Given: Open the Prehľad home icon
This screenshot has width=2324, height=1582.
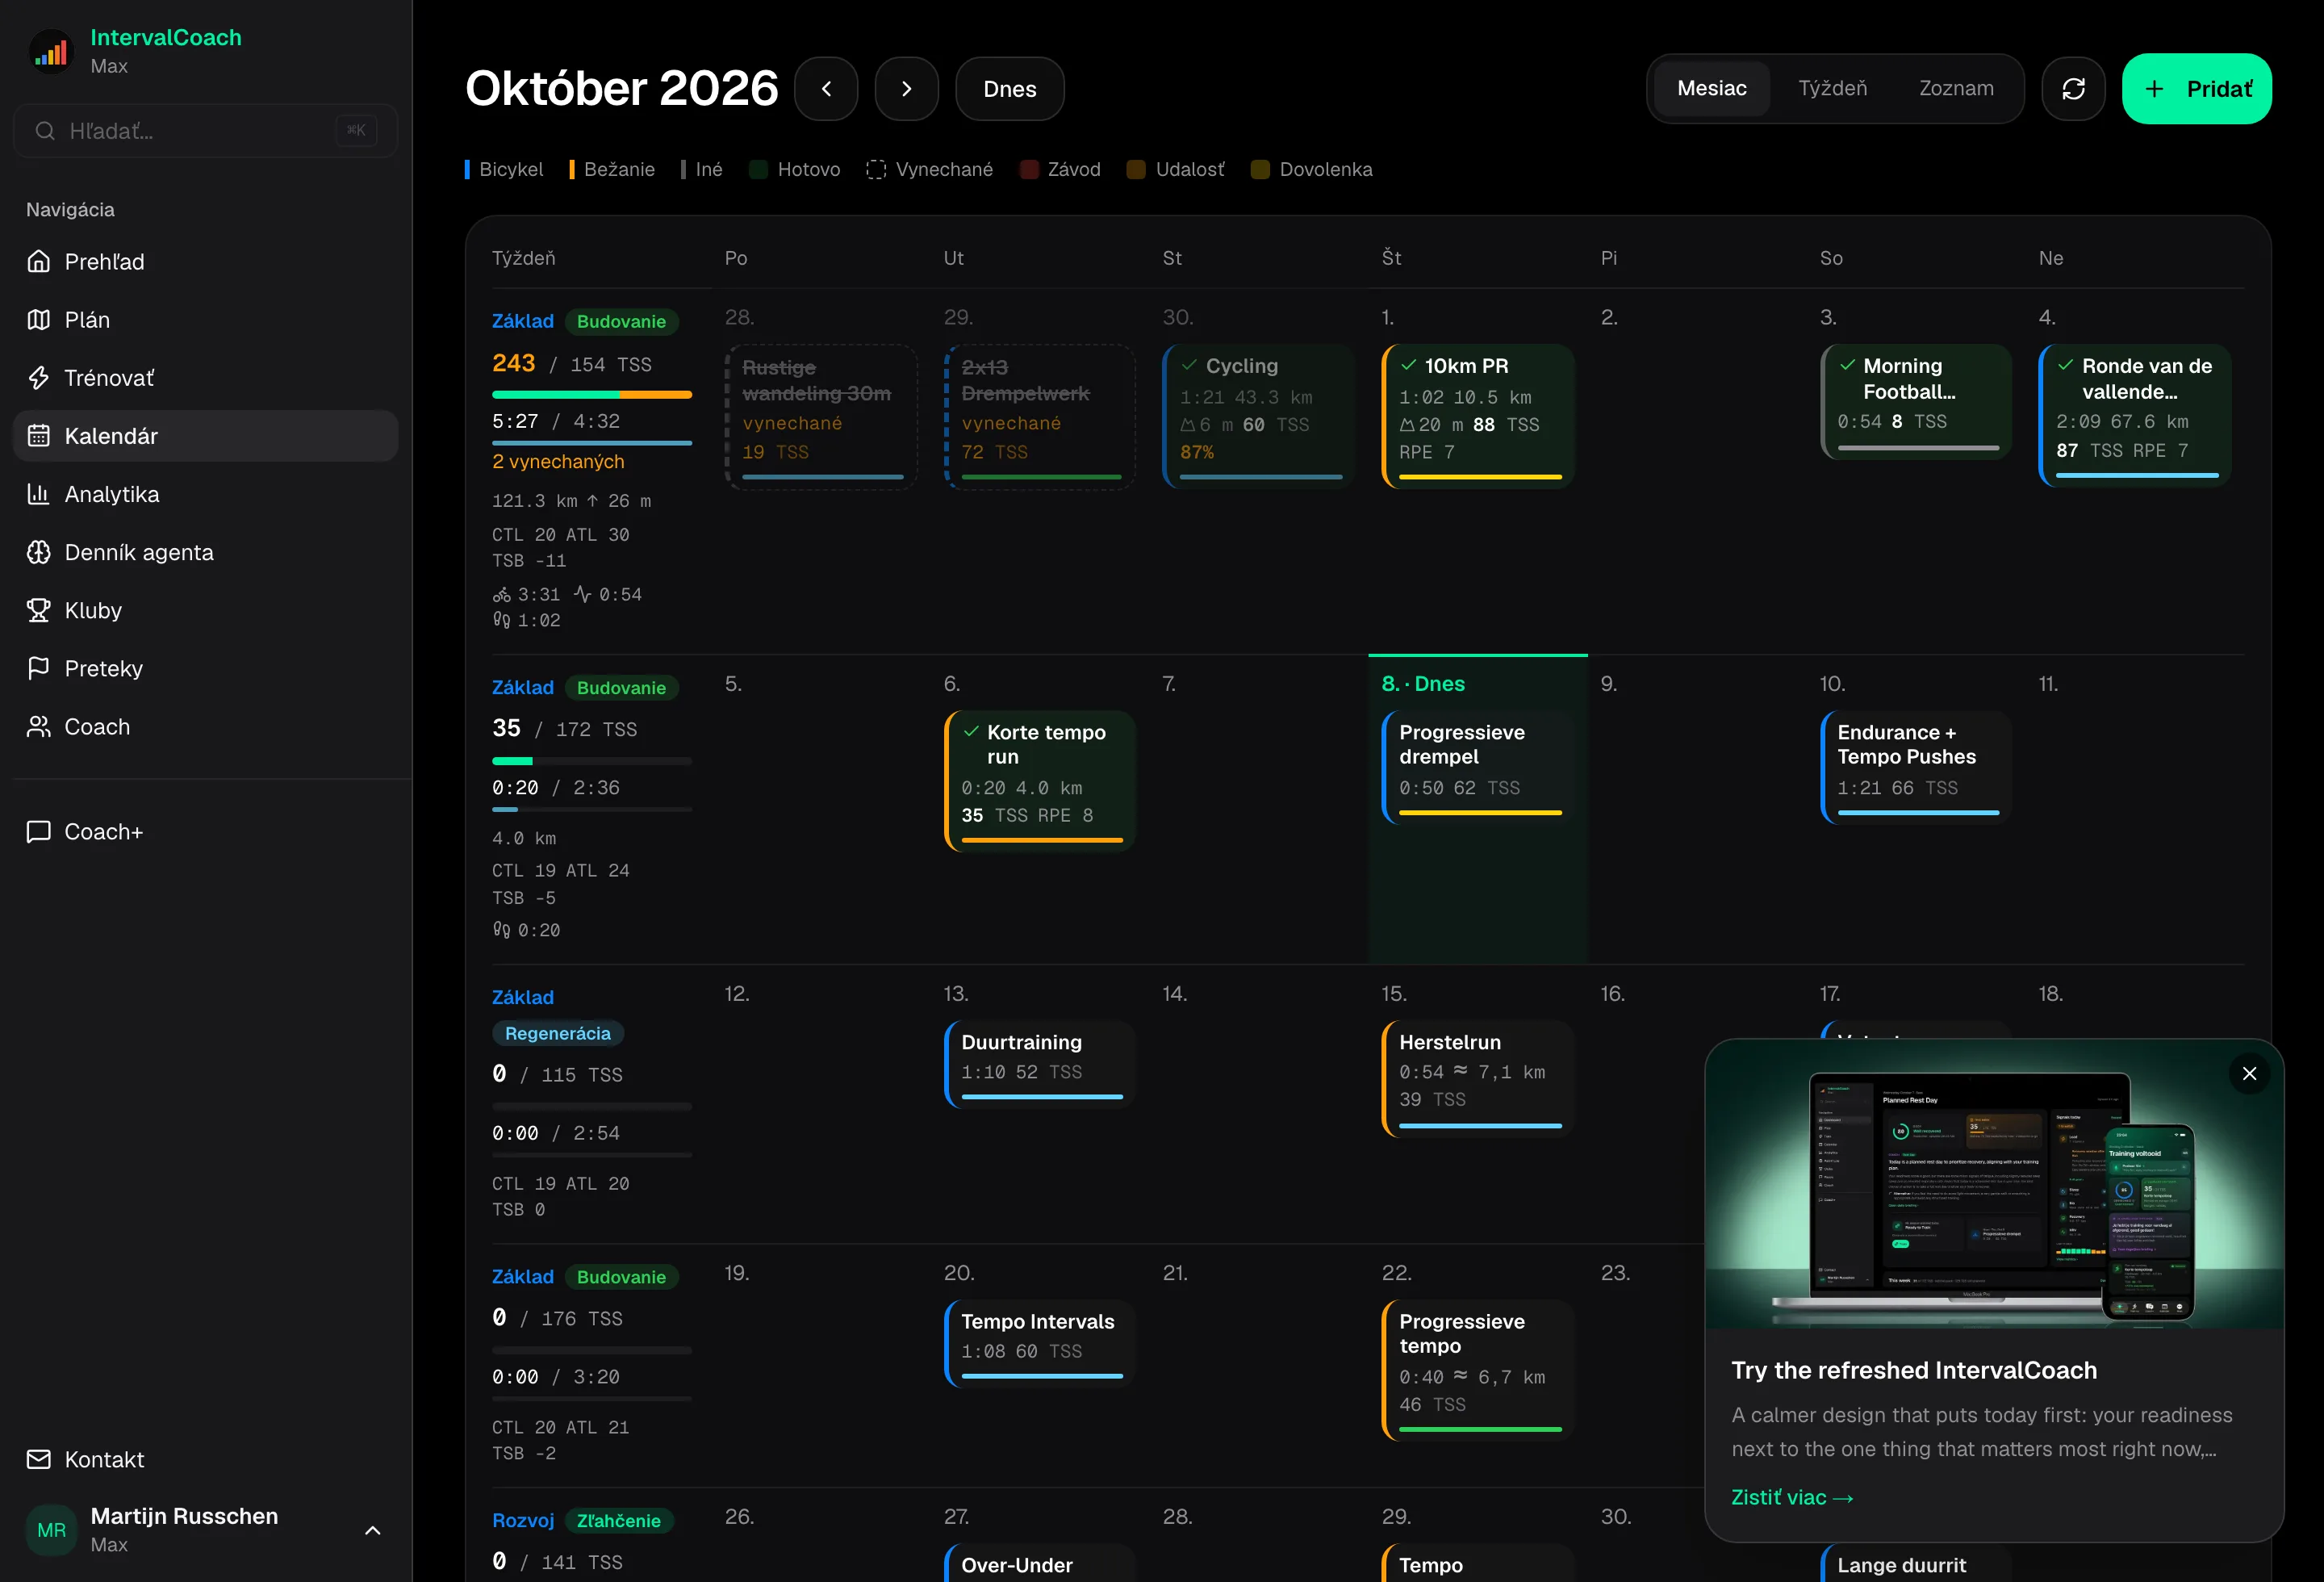Looking at the screenshot, I should coord(38,262).
